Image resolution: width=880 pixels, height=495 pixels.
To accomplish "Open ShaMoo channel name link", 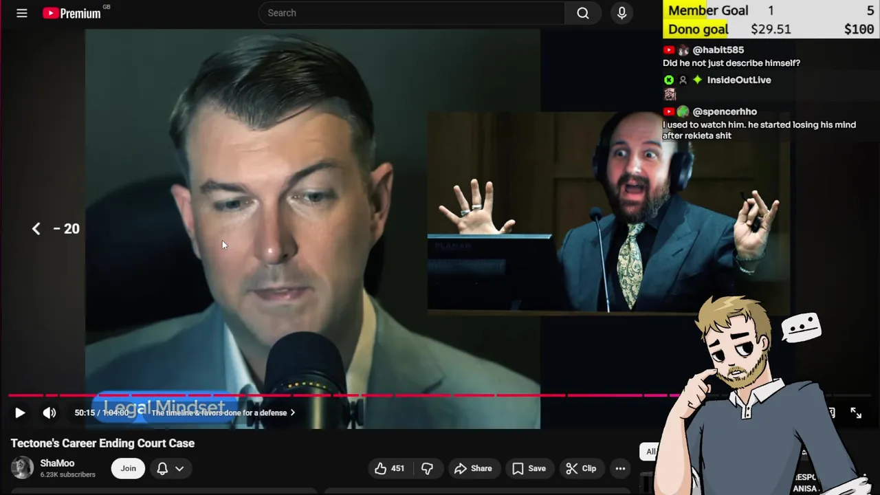I will (57, 463).
